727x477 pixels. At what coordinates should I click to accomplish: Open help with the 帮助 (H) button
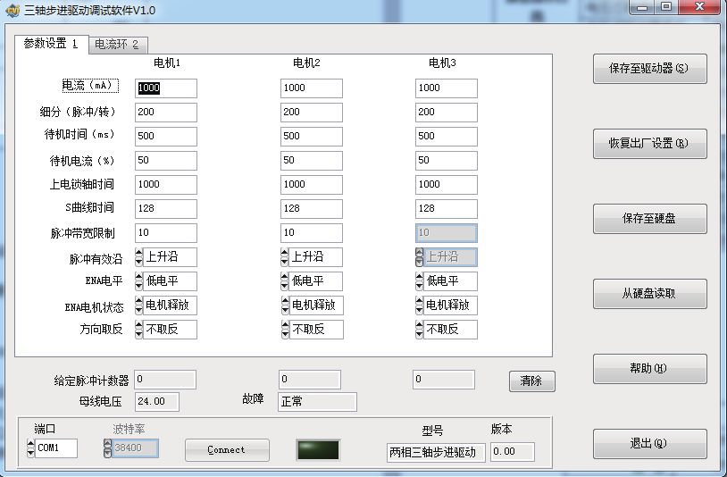pyautogui.click(x=649, y=369)
